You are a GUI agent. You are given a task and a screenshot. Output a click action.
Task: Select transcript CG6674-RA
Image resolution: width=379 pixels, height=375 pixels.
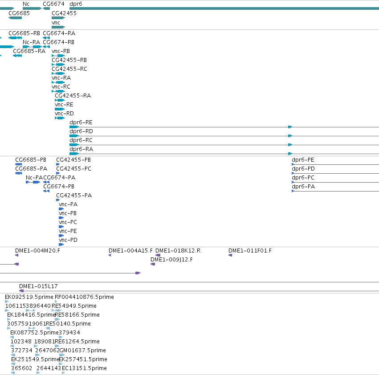pos(59,33)
